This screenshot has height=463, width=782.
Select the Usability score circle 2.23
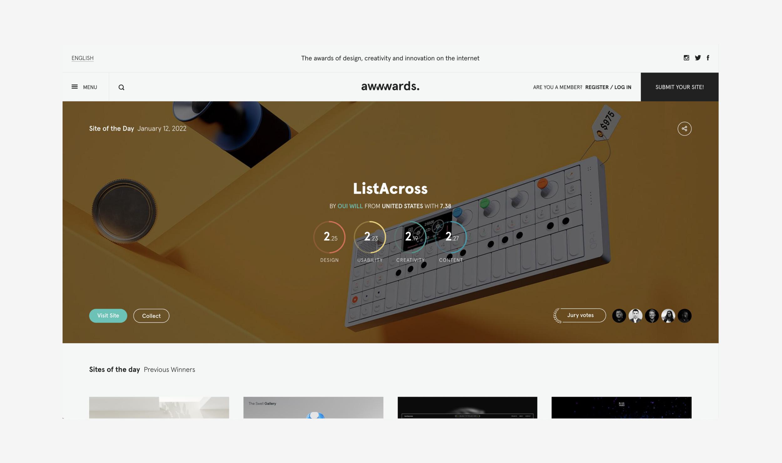[x=370, y=237]
